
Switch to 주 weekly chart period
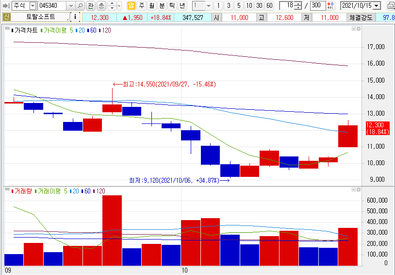tap(142, 5)
